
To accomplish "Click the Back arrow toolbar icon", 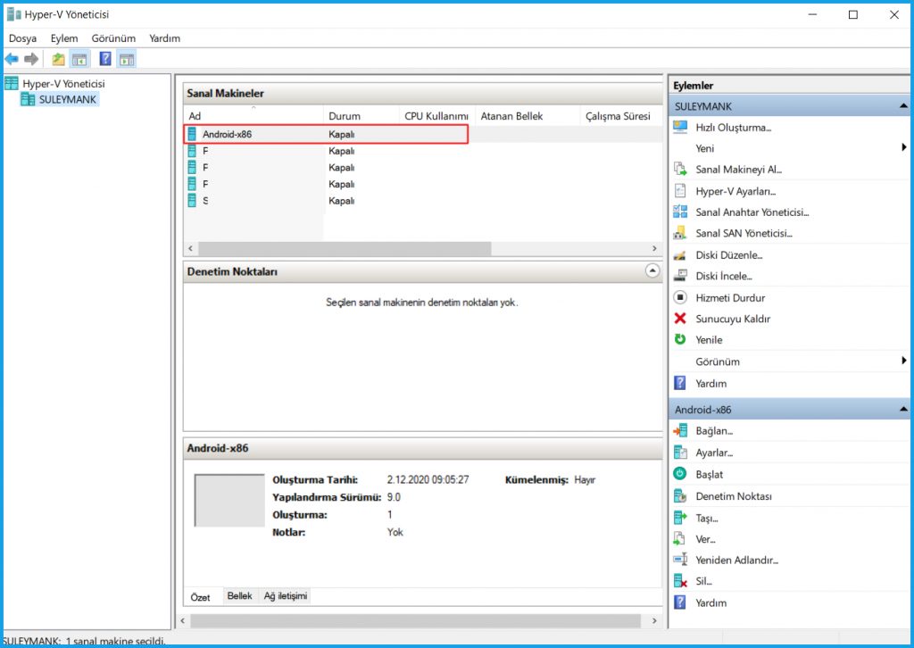I will (x=12, y=59).
